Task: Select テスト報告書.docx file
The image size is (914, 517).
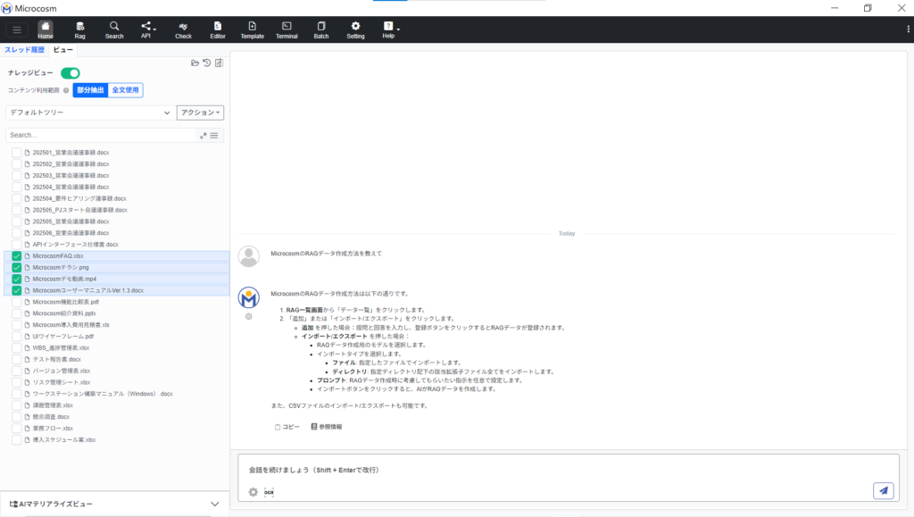Action: [x=56, y=360]
